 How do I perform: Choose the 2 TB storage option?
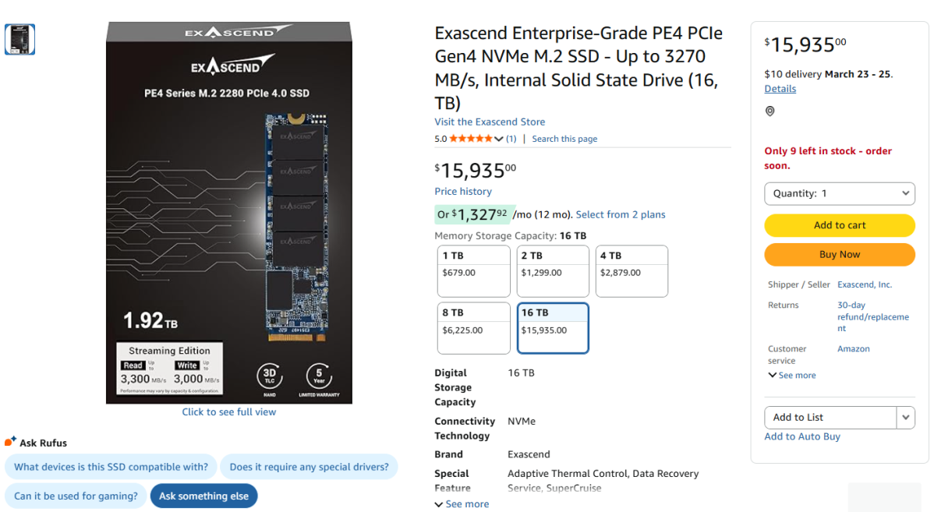[553, 271]
